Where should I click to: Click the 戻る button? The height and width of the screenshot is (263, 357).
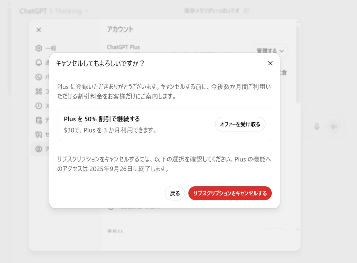(175, 193)
